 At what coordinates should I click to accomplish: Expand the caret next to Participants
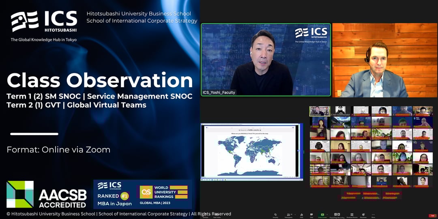pyautogui.click(x=295, y=214)
